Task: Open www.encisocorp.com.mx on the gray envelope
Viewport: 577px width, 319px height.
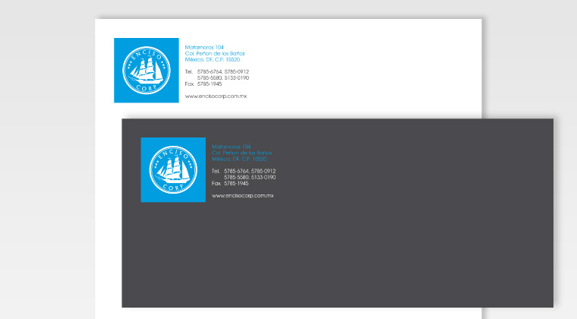Action: pyautogui.click(x=243, y=196)
